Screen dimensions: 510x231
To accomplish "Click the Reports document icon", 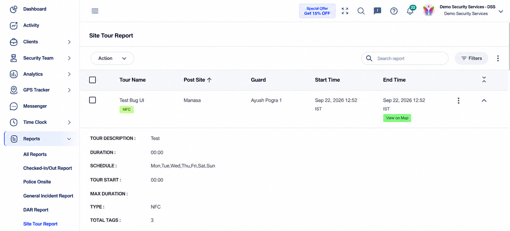I will tap(14, 139).
